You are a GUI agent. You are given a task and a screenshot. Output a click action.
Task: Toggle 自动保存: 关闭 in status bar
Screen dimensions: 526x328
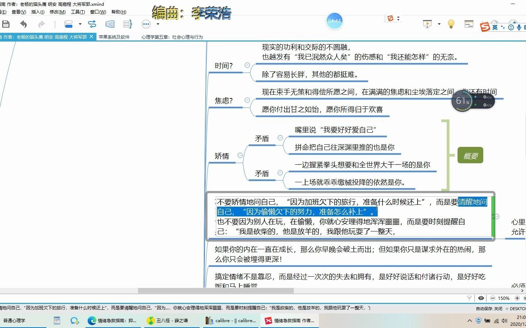tap(489, 308)
